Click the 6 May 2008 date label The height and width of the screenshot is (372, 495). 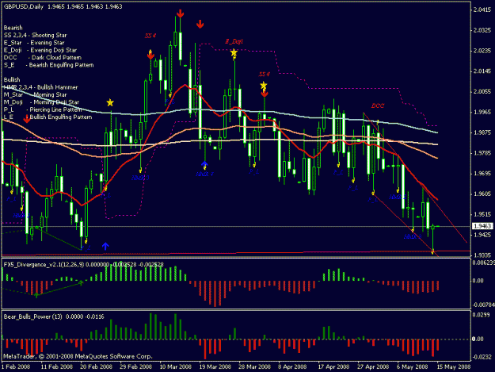click(x=413, y=367)
